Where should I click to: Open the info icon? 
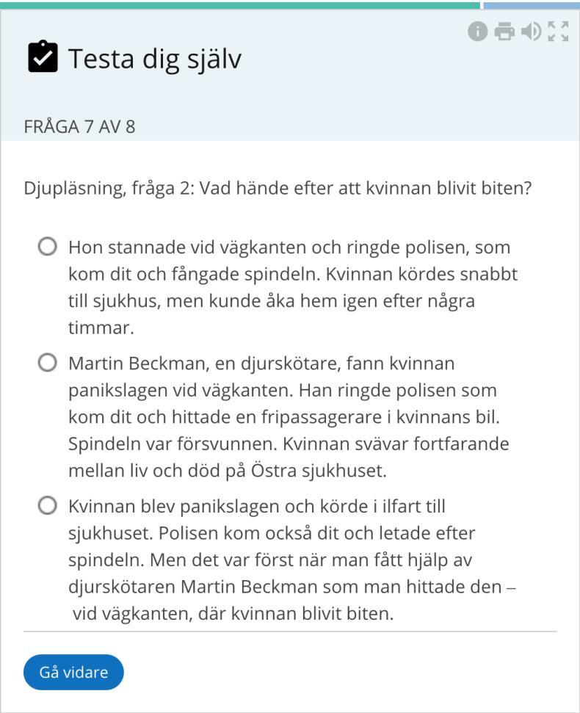tap(477, 32)
